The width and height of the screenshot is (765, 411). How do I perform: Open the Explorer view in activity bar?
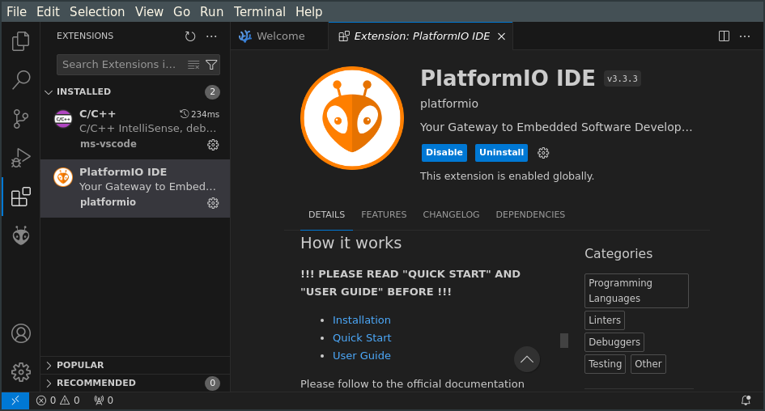tap(20, 41)
